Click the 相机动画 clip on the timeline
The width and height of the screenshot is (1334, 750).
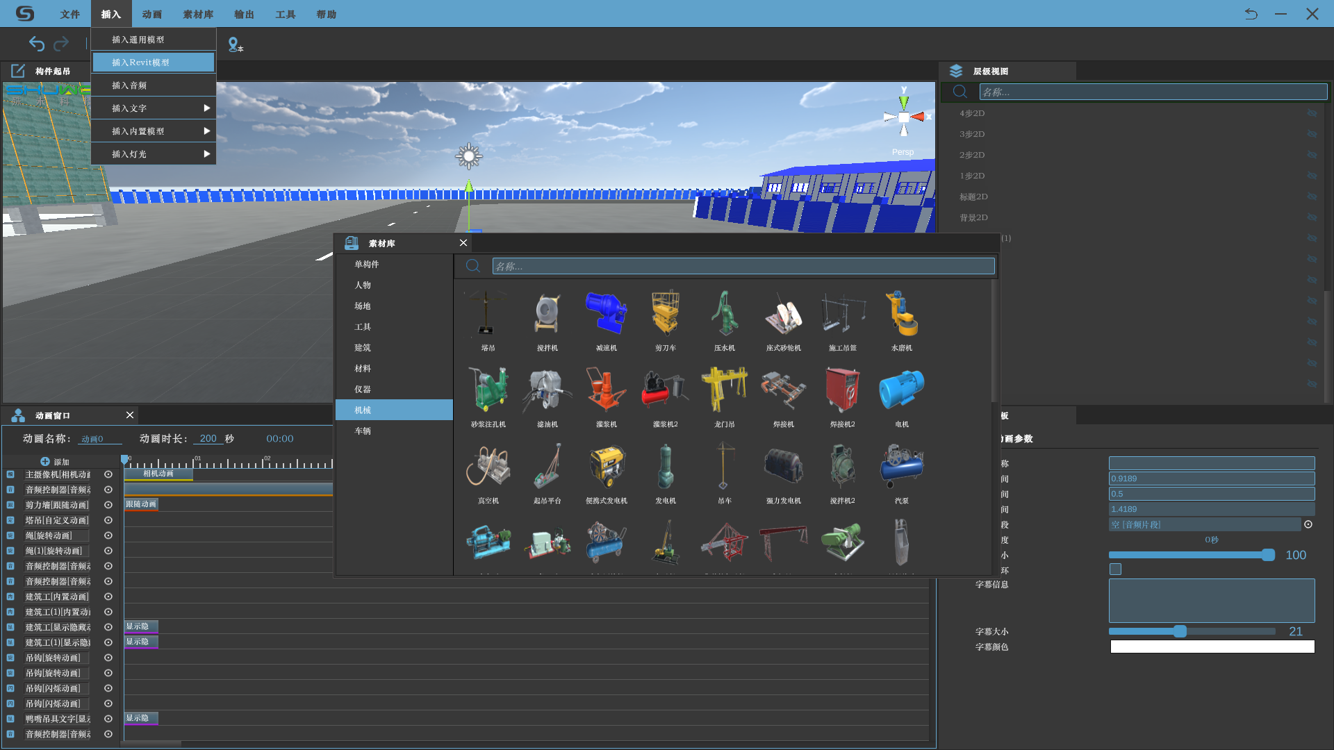[x=158, y=474]
